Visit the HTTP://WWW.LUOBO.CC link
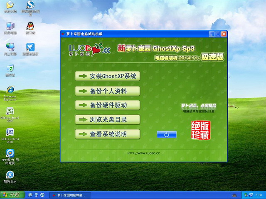The height and width of the screenshot is (199, 266). pyautogui.click(x=143, y=153)
